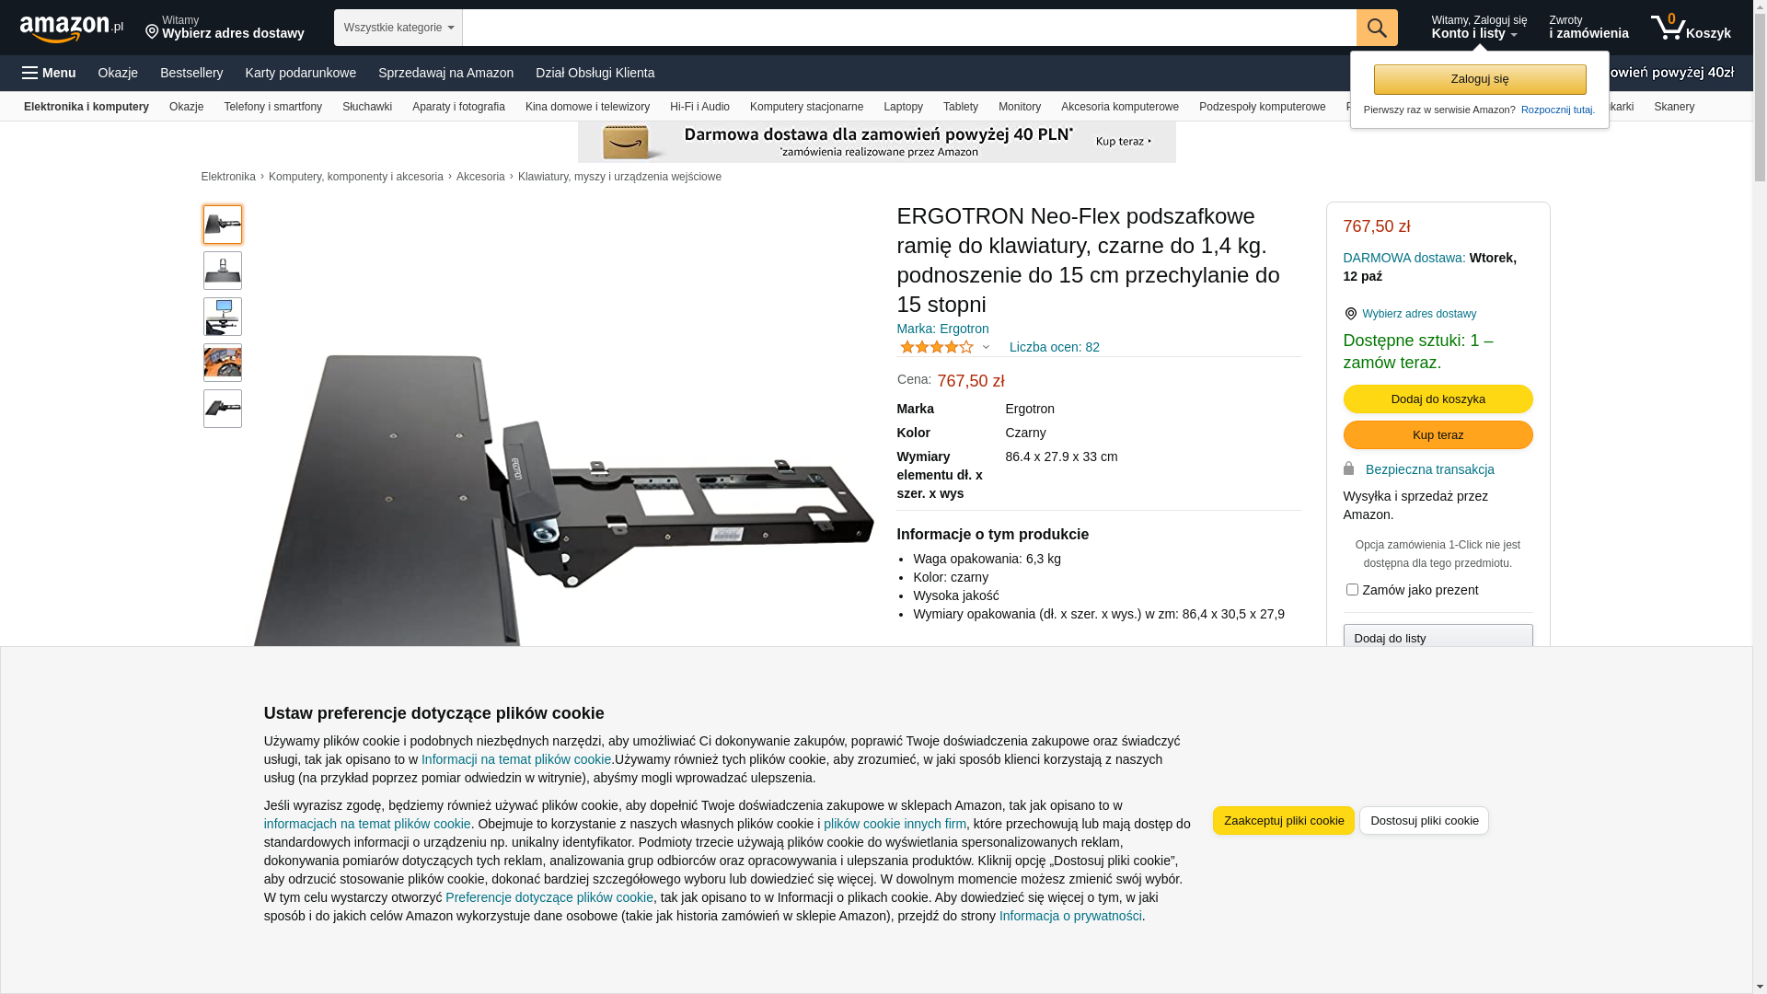
Task: Select the fourth orange product thumbnail
Action: (x=223, y=363)
